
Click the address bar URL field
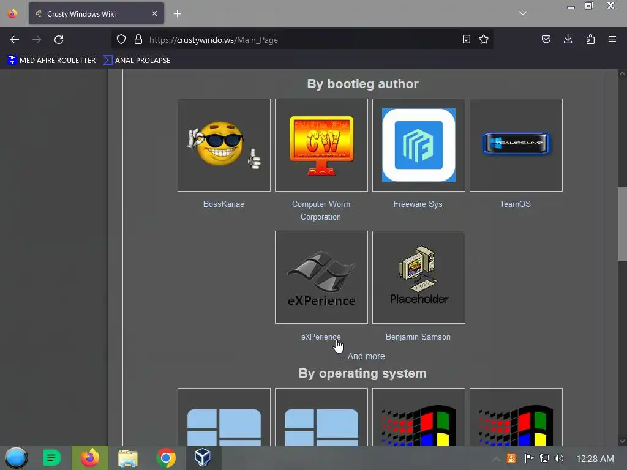click(302, 40)
